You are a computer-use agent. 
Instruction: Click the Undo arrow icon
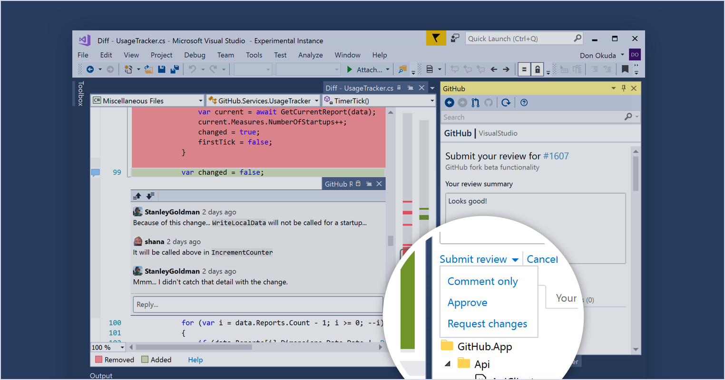(x=192, y=69)
